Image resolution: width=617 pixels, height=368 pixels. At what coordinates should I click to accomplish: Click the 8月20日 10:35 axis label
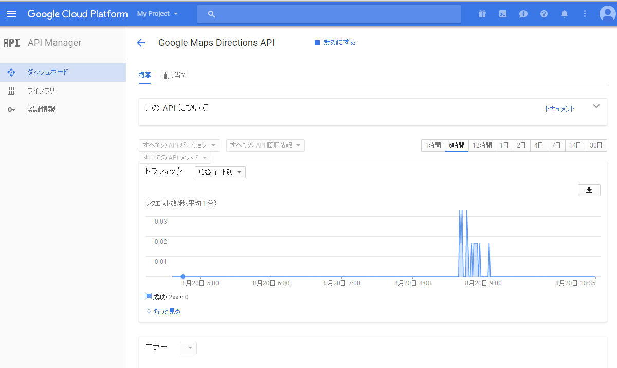(575, 283)
